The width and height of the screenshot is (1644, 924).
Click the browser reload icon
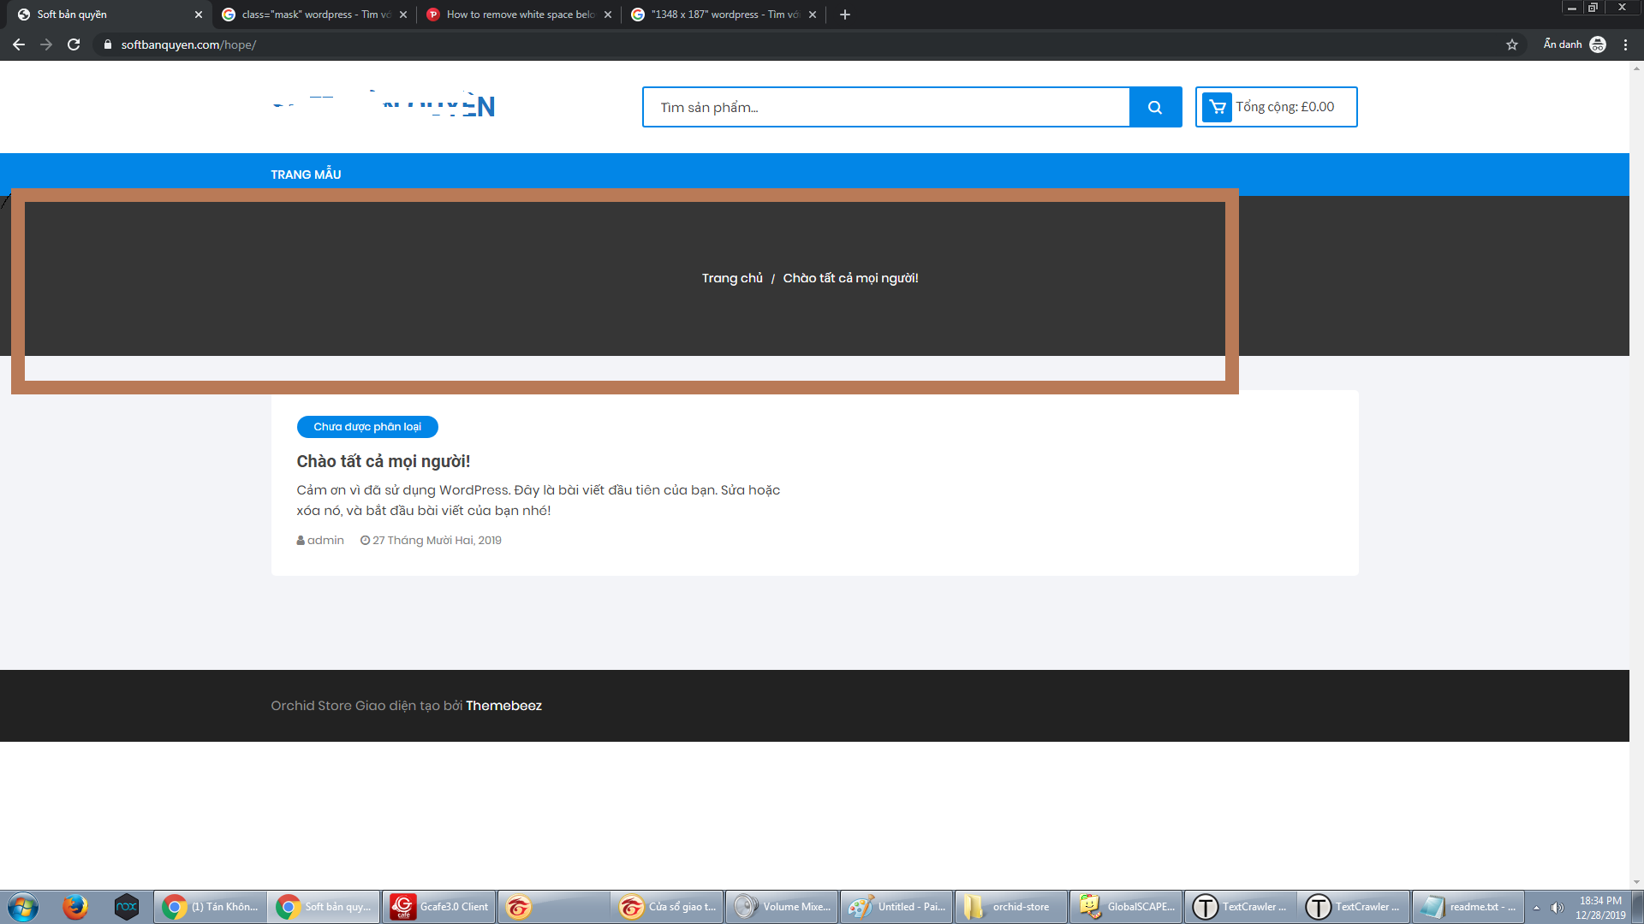(74, 44)
